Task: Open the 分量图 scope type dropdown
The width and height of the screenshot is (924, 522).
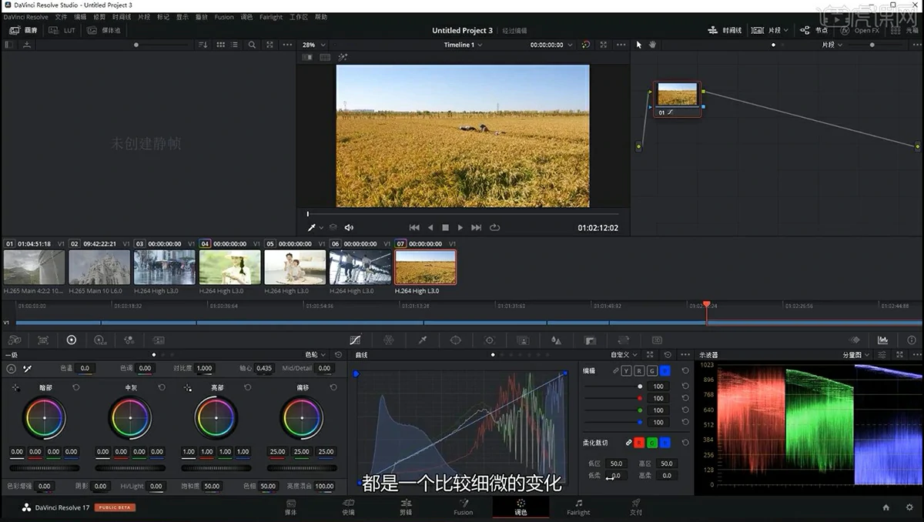Action: point(856,355)
